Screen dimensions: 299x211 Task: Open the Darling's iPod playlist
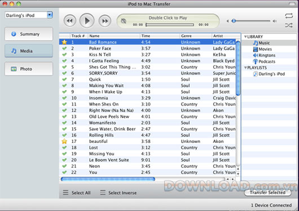click(x=270, y=74)
